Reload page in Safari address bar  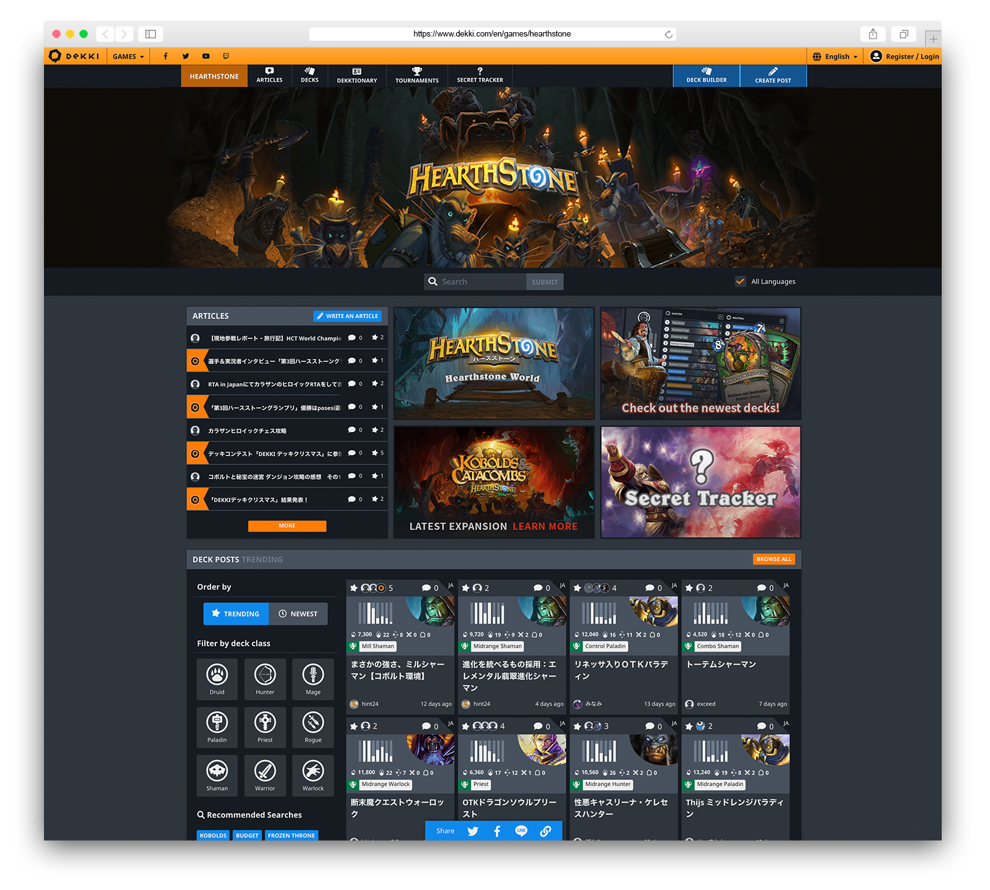point(669,34)
